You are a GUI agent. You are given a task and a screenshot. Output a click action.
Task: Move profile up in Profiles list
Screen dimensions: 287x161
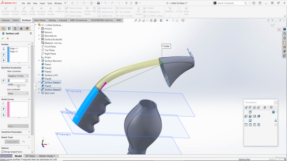pyautogui.click(x=4, y=55)
